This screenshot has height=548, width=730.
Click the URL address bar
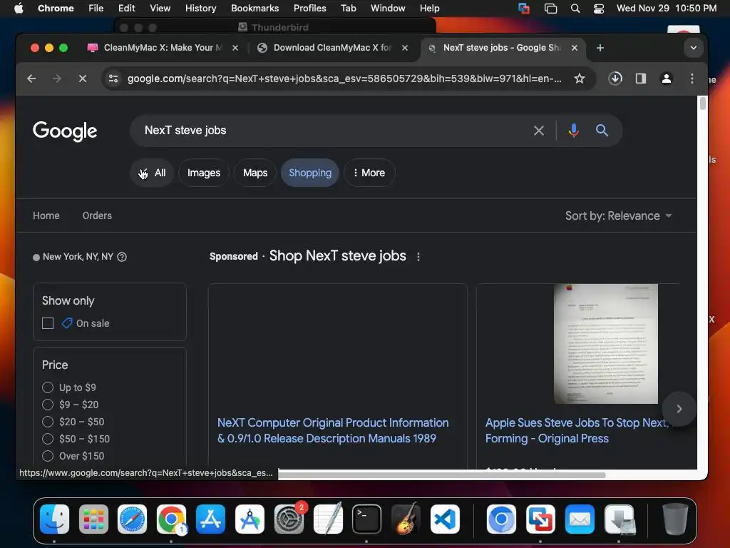tap(344, 78)
